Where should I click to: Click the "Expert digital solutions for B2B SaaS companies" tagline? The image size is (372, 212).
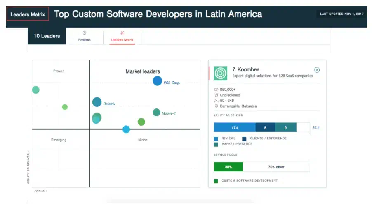click(x=273, y=76)
